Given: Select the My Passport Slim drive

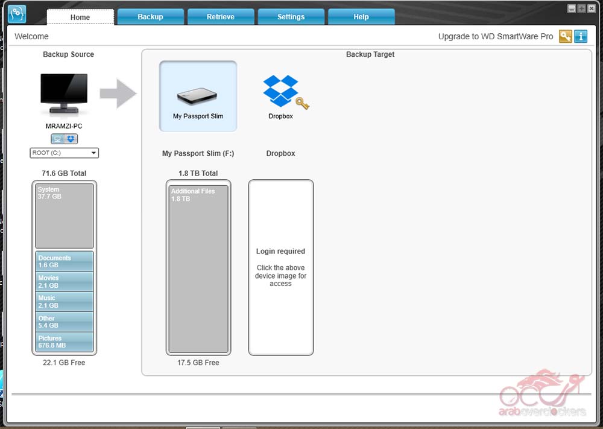Looking at the screenshot, I should point(198,97).
